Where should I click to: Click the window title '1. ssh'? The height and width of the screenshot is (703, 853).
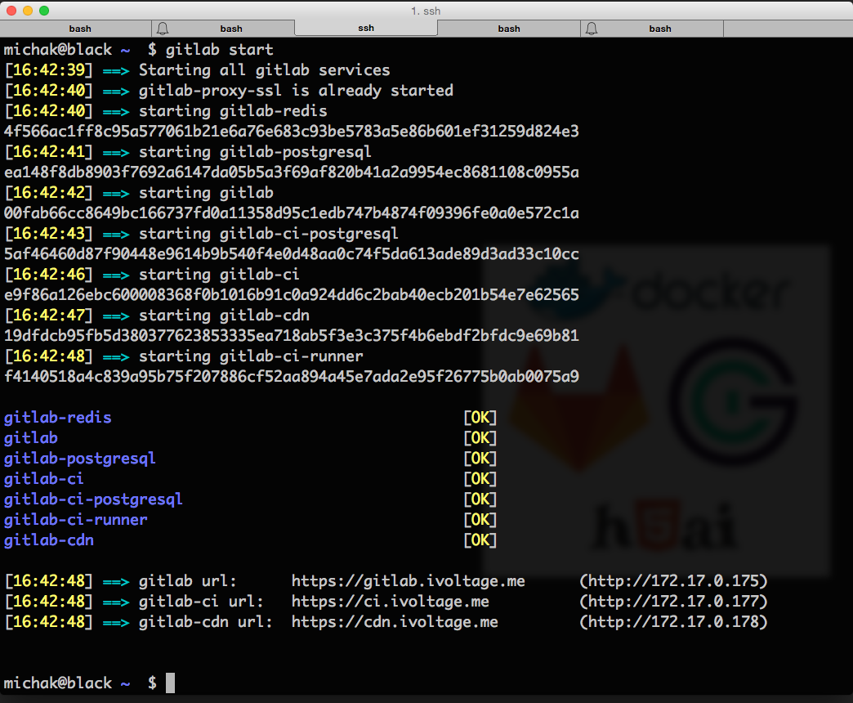pos(426,11)
